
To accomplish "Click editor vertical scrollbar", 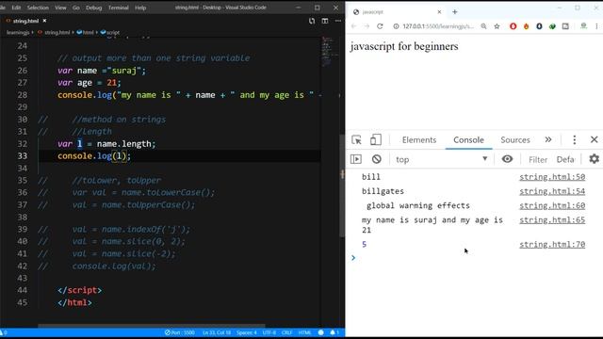I will tap(342, 186).
